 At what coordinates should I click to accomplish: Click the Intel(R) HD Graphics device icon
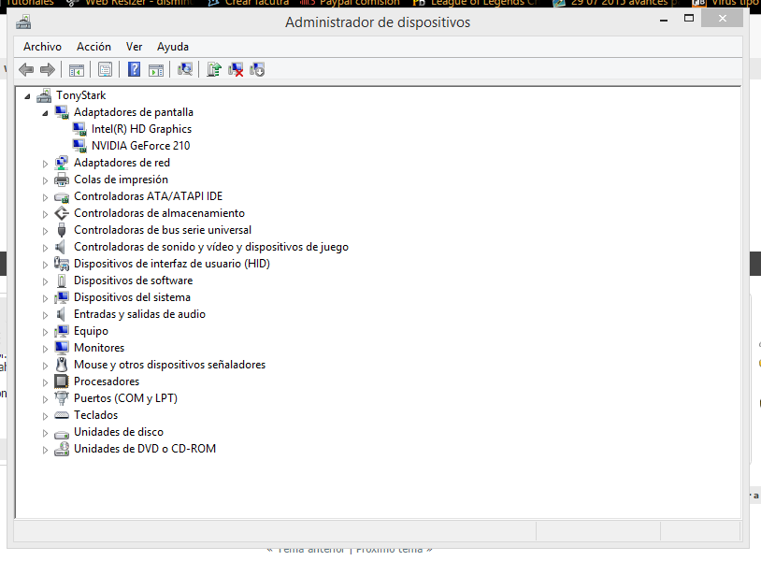tap(79, 129)
